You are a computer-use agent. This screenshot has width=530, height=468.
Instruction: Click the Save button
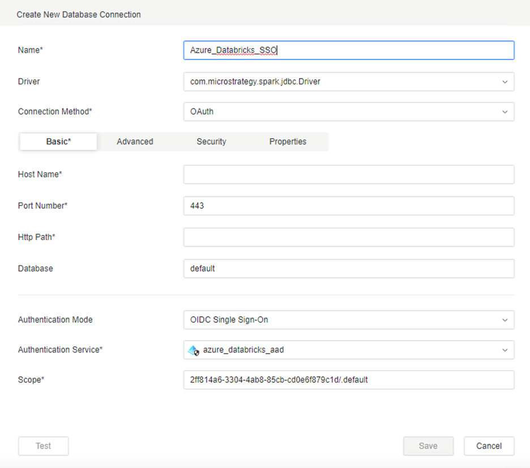click(x=428, y=446)
